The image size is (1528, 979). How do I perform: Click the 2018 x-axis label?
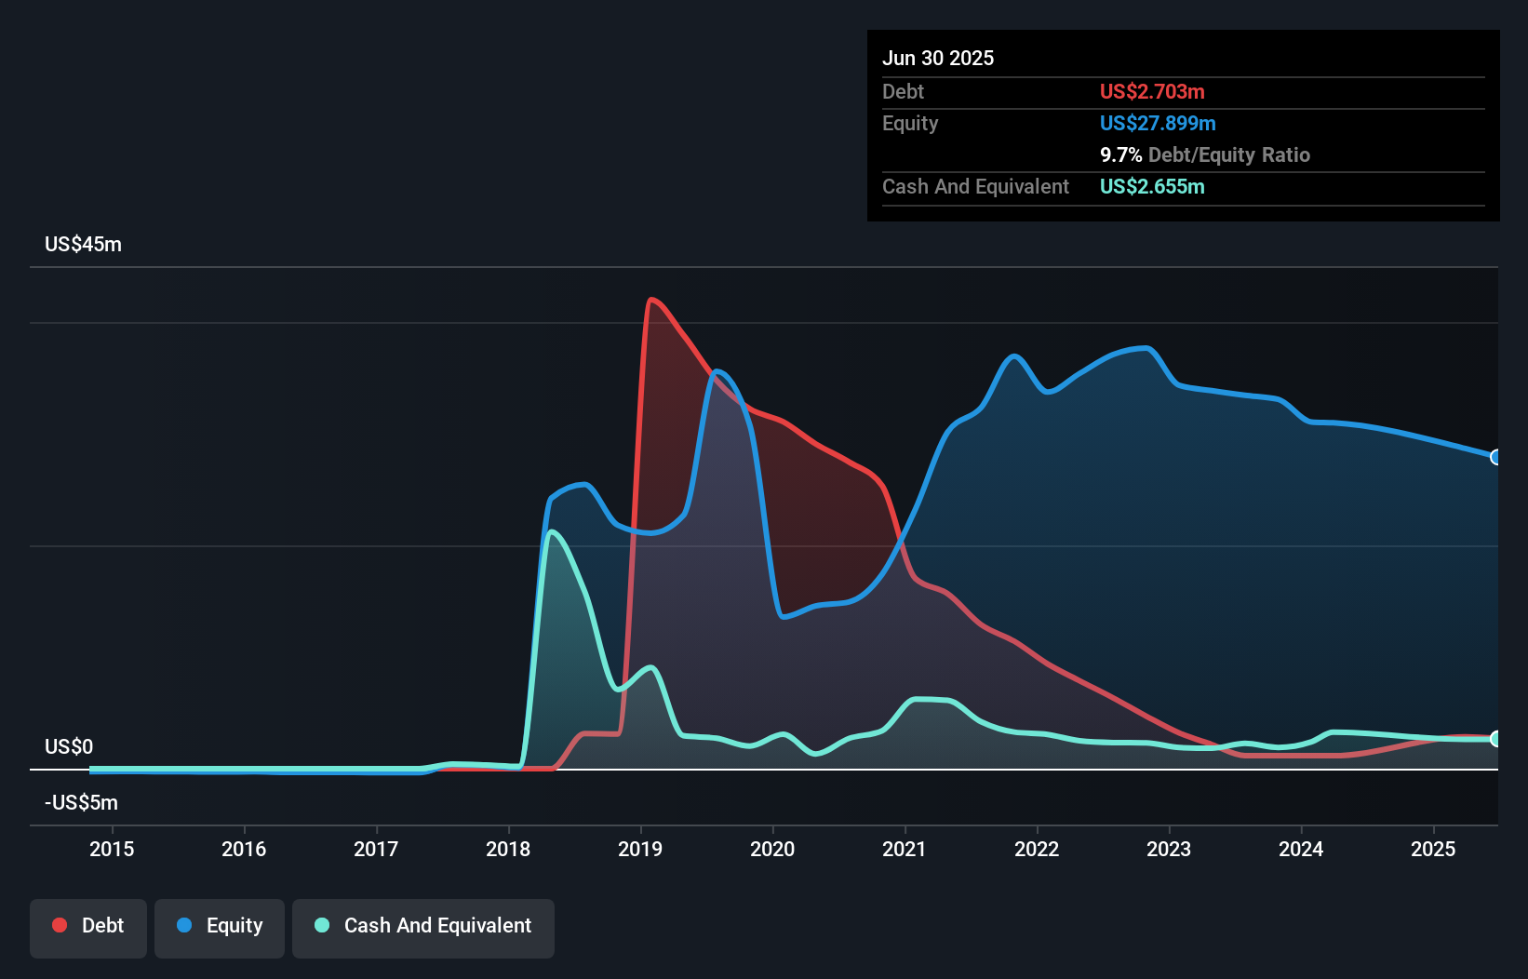tap(508, 849)
